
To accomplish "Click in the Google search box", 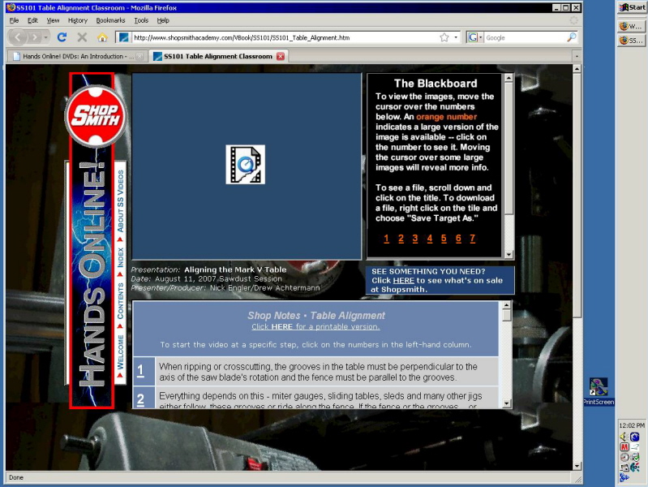I will [x=525, y=37].
